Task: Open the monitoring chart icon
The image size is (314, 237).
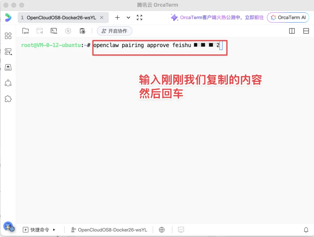Action: tap(181, 230)
